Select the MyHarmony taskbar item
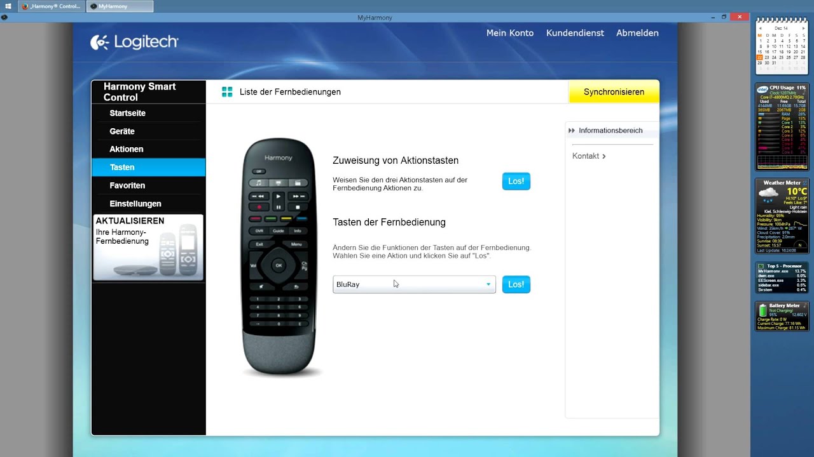Viewport: 814px width, 457px height. pyautogui.click(x=120, y=6)
